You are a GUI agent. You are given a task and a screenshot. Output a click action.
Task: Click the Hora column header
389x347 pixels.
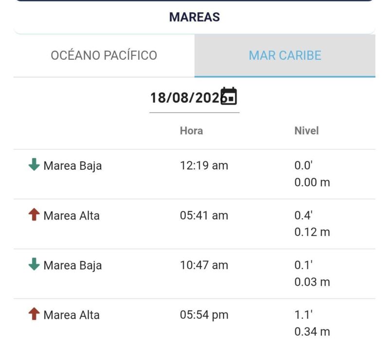click(191, 130)
